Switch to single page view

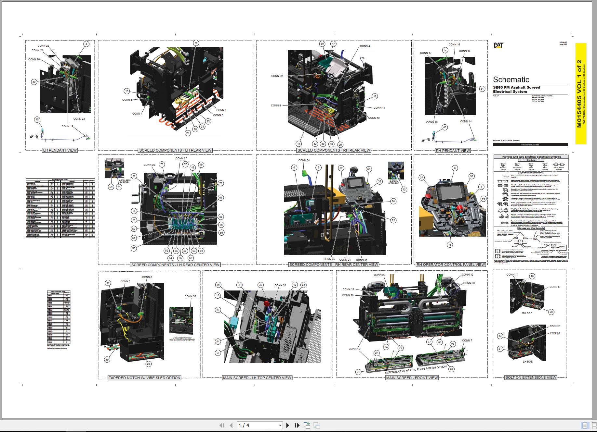pyautogui.click(x=585, y=425)
